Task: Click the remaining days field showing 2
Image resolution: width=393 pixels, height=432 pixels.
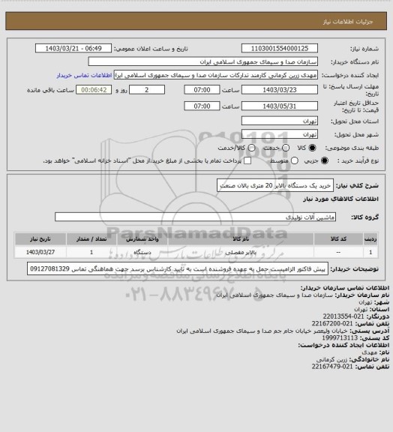Action: (147, 90)
